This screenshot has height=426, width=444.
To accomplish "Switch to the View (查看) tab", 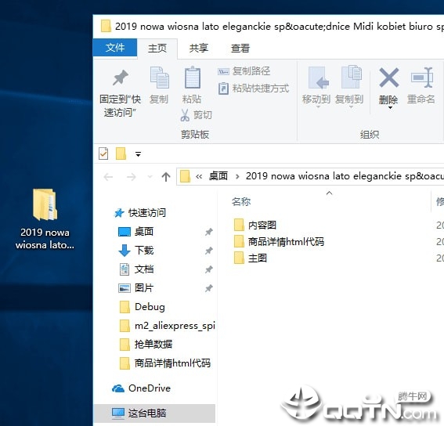I will (240, 48).
